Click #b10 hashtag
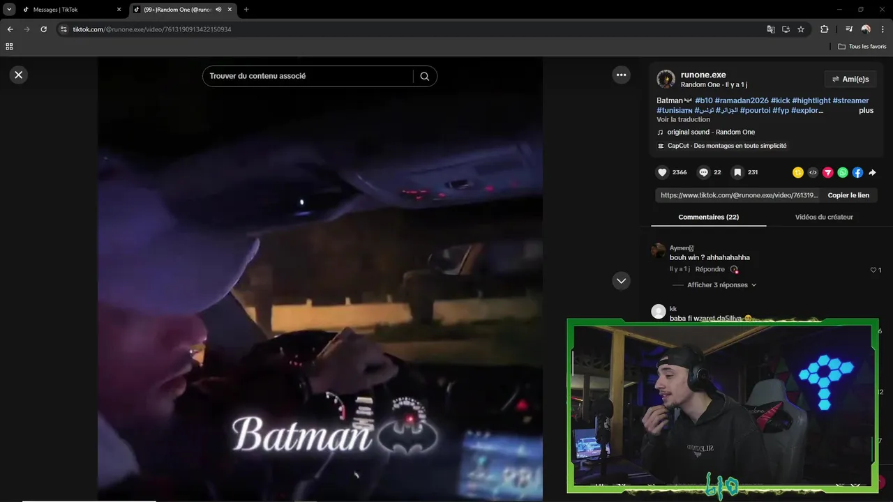Image resolution: width=893 pixels, height=502 pixels. [x=703, y=100]
